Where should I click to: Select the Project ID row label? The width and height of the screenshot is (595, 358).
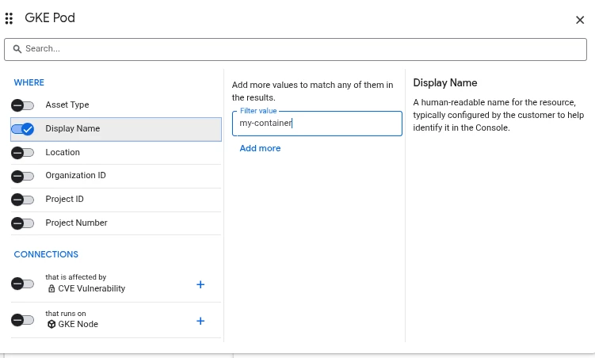coord(64,199)
